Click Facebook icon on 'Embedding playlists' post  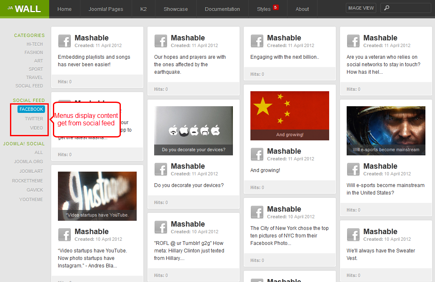64,41
